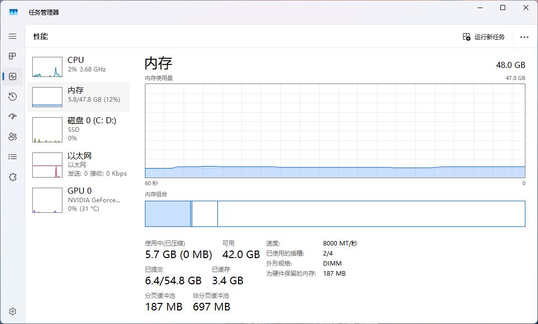The width and height of the screenshot is (538, 324).
Task: Open the Services page icon
Action: click(x=13, y=177)
